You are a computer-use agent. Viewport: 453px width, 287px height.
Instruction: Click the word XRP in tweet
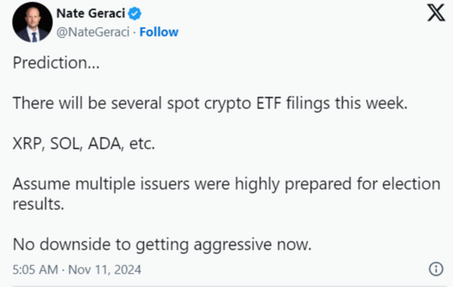27,143
